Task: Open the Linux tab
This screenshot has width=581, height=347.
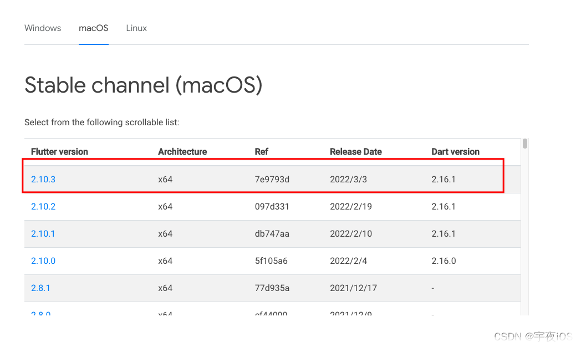Action: tap(136, 28)
